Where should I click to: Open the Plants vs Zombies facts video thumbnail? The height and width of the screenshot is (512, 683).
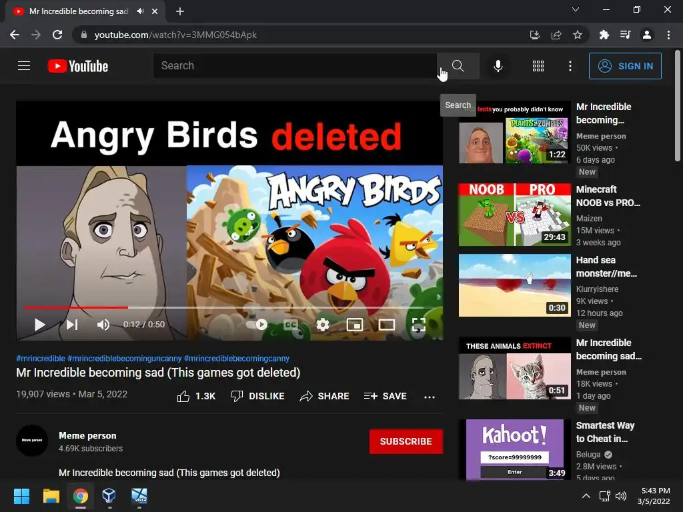tap(514, 133)
